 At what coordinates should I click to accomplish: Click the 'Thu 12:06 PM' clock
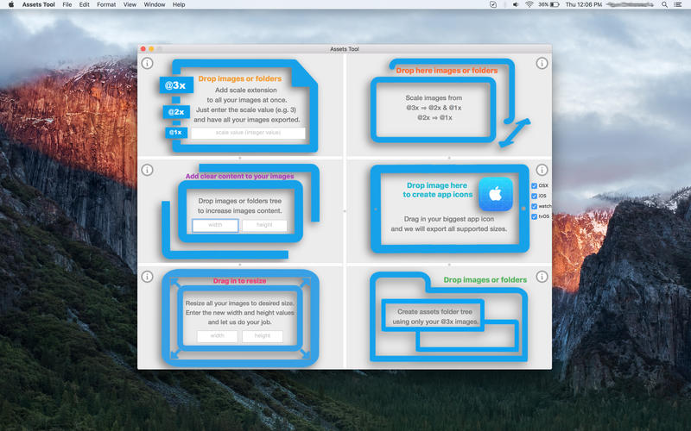point(584,4)
